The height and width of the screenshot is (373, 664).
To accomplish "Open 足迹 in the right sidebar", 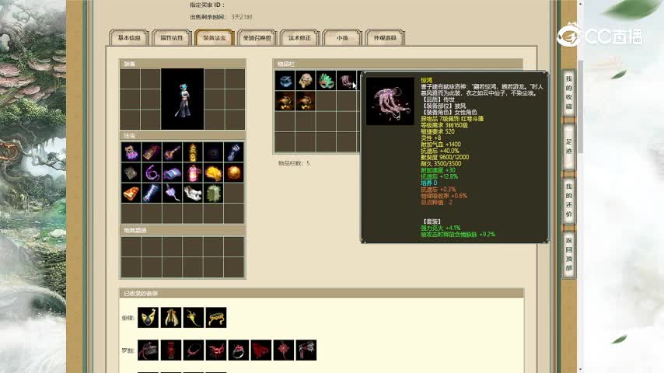I will tap(568, 147).
